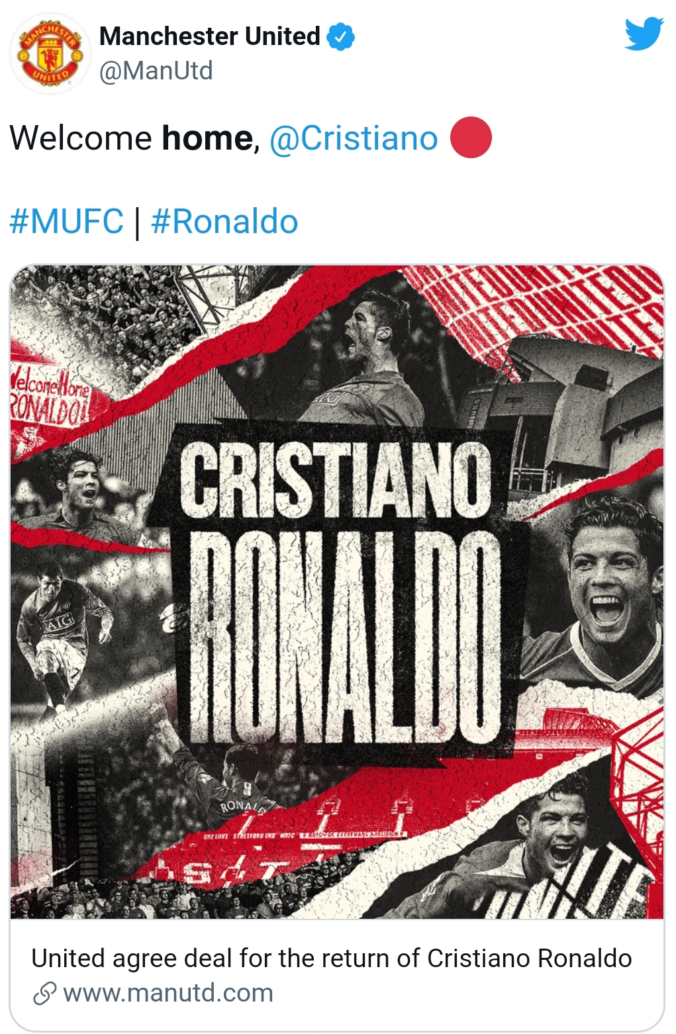Open the @Cristiano mention

[x=354, y=138]
